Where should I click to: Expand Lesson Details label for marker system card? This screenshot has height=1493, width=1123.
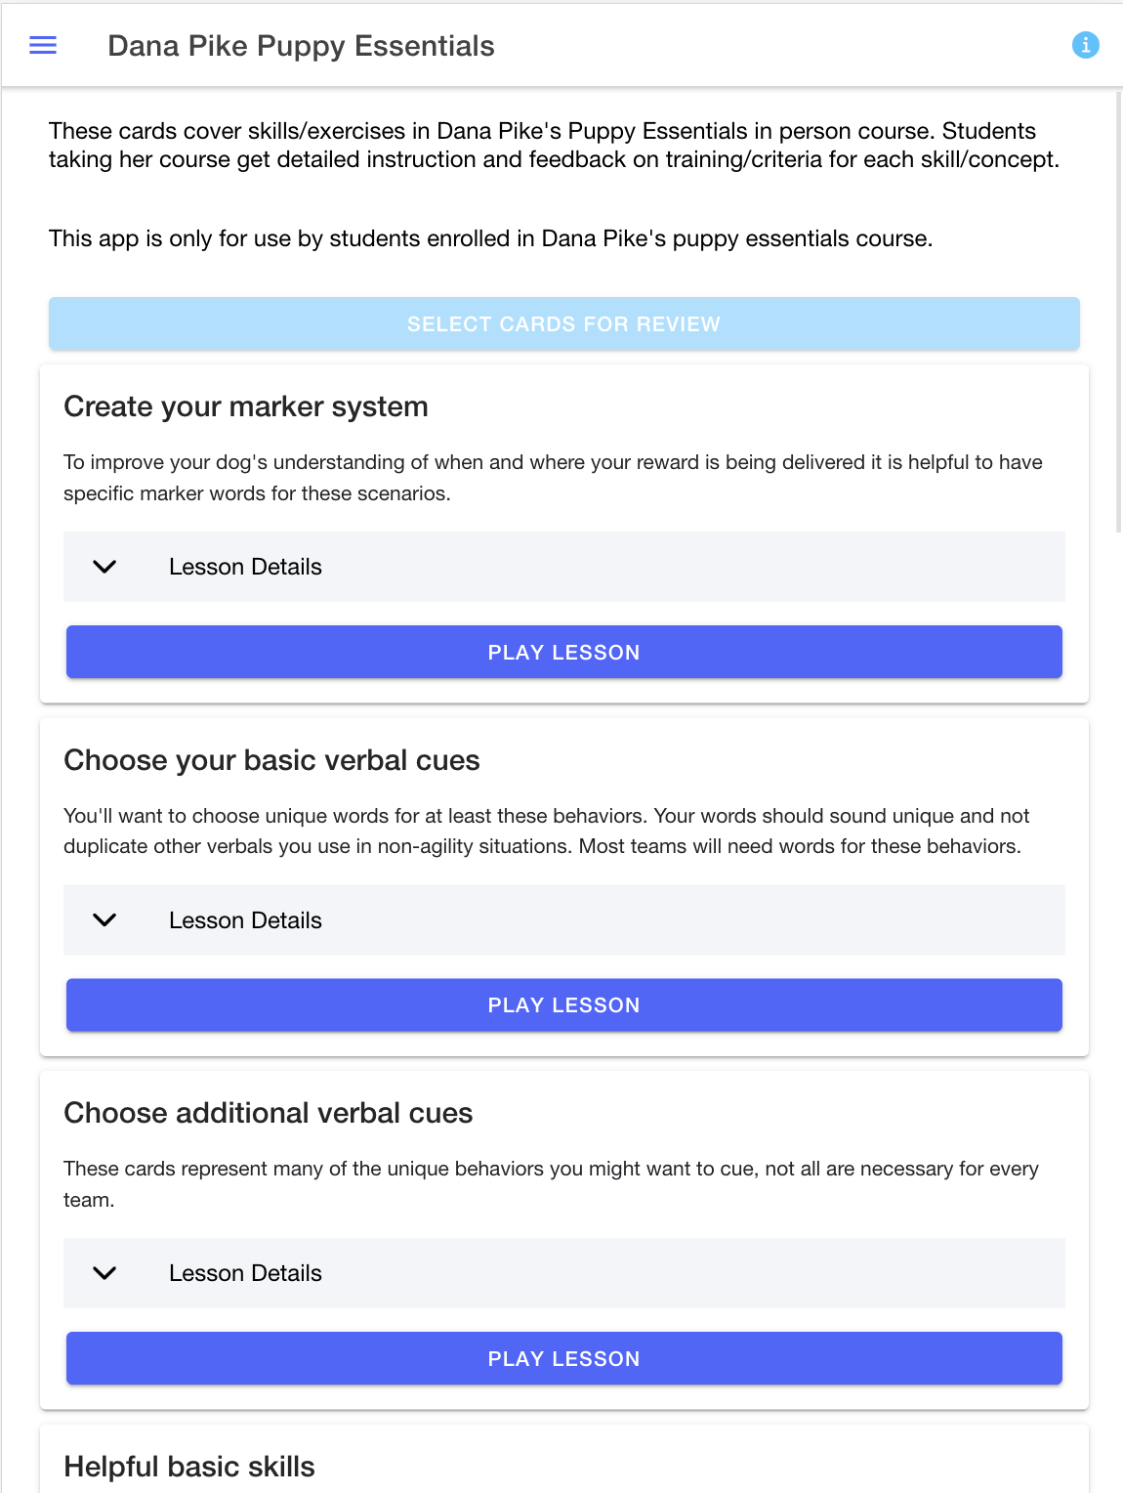point(245,567)
